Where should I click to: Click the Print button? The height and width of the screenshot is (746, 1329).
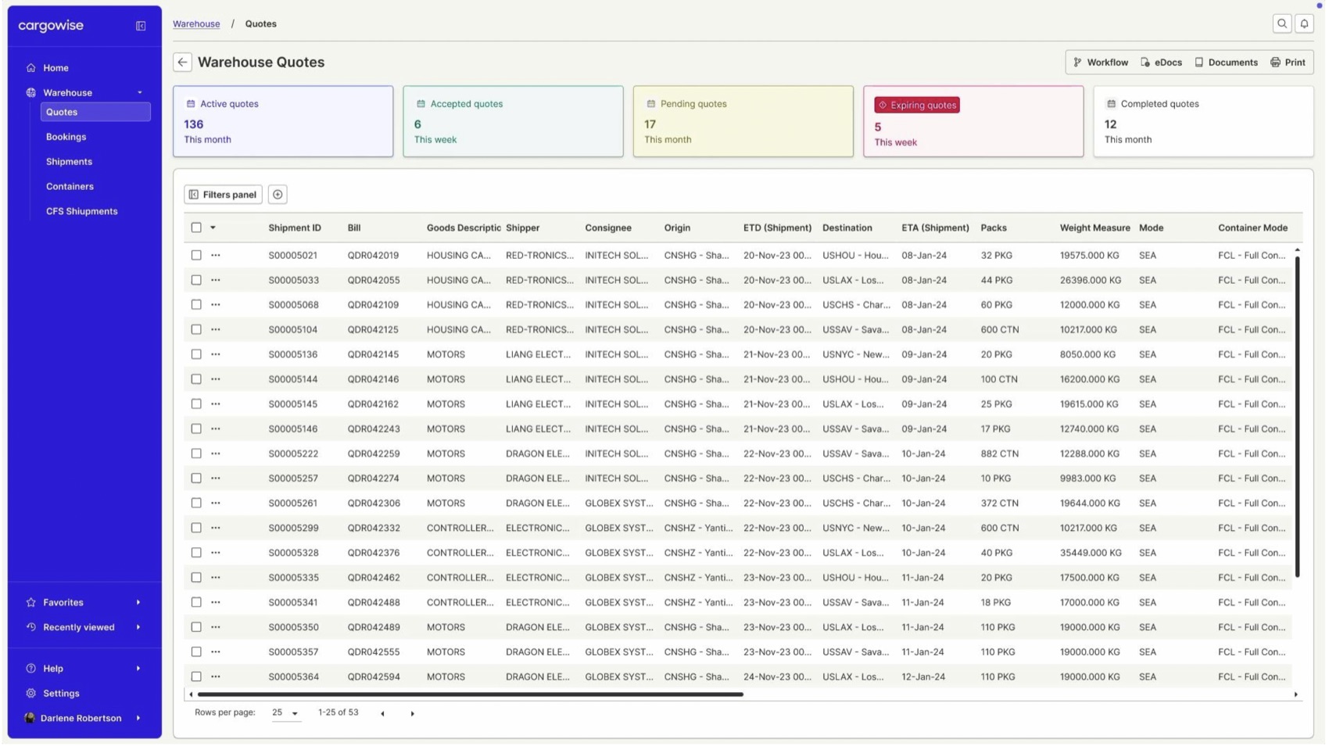pyautogui.click(x=1288, y=63)
